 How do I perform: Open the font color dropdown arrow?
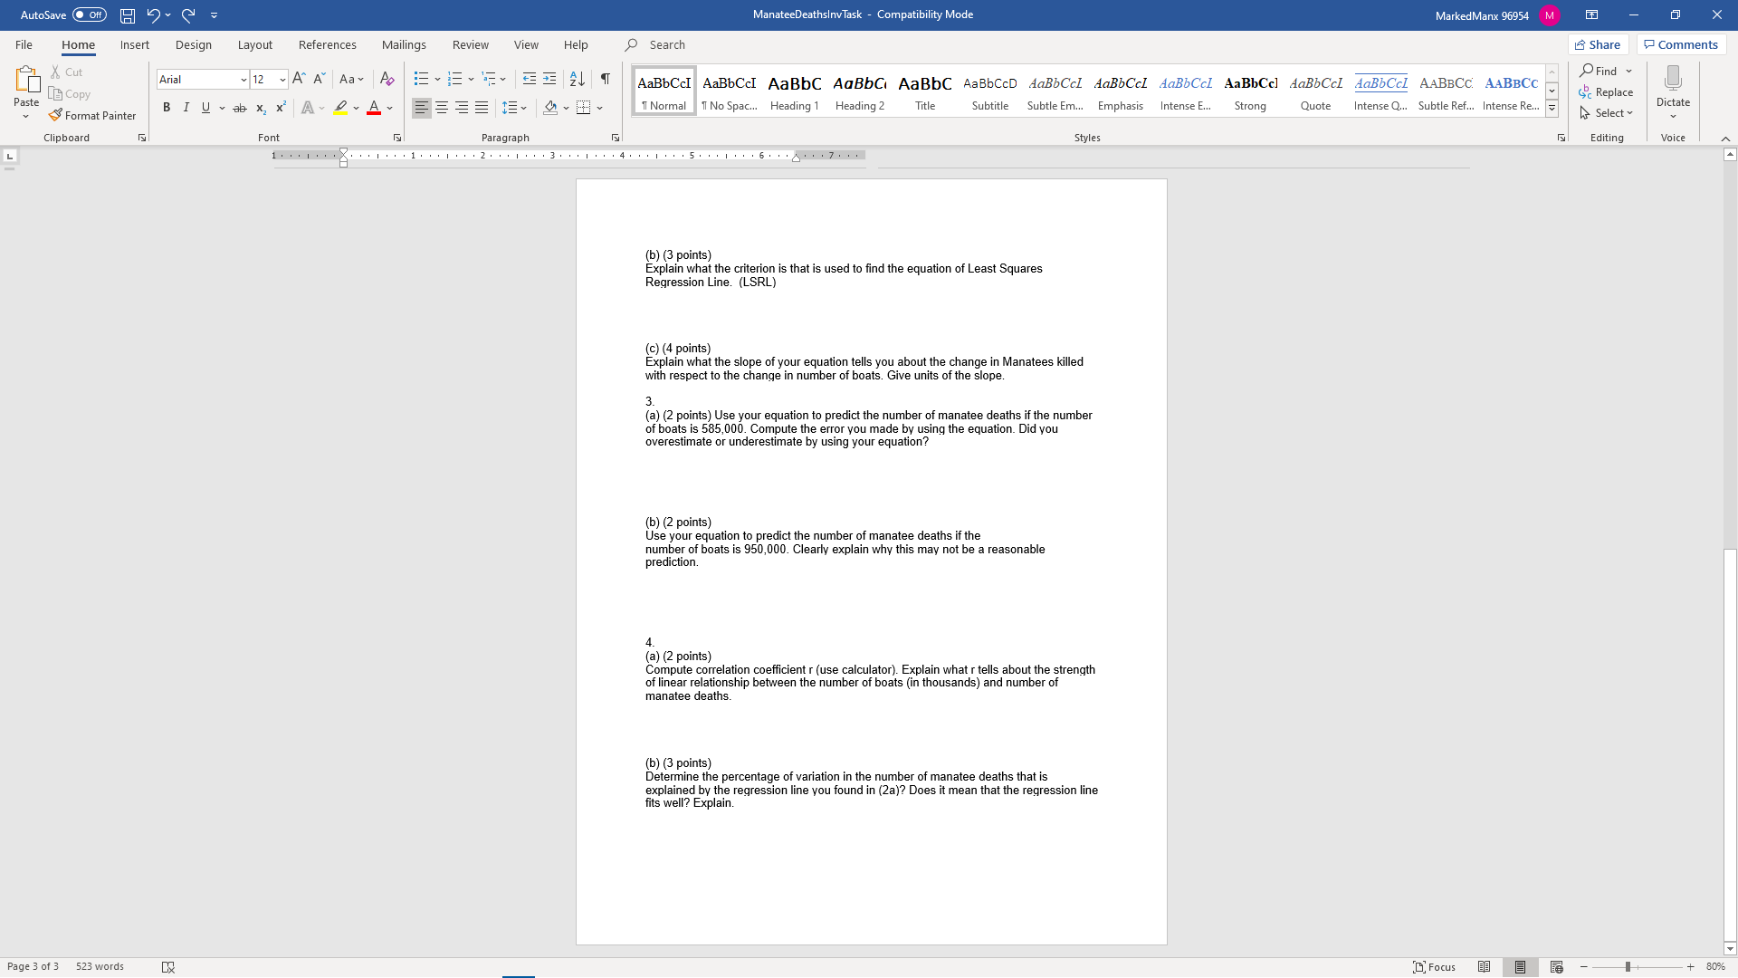tap(389, 108)
